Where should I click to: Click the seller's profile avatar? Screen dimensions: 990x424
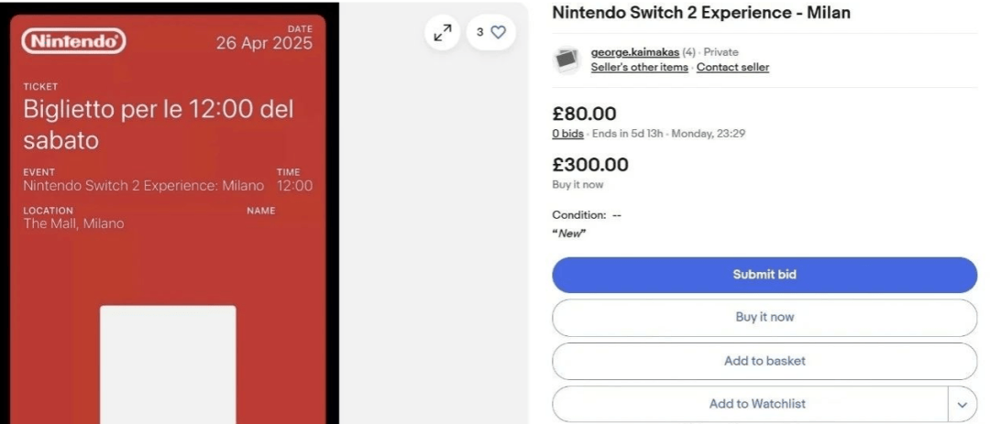click(x=568, y=60)
